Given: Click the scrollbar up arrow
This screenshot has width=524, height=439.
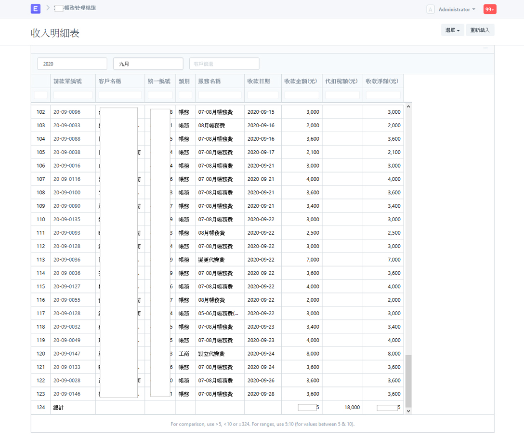Looking at the screenshot, I should pos(408,106).
